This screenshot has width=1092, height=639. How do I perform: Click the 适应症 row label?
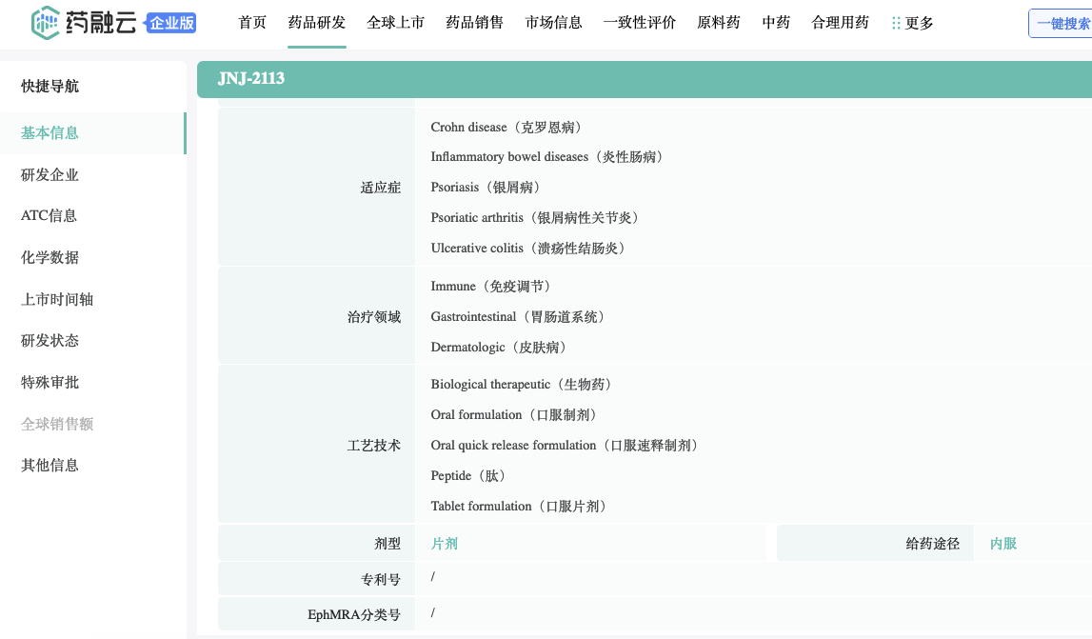point(380,188)
